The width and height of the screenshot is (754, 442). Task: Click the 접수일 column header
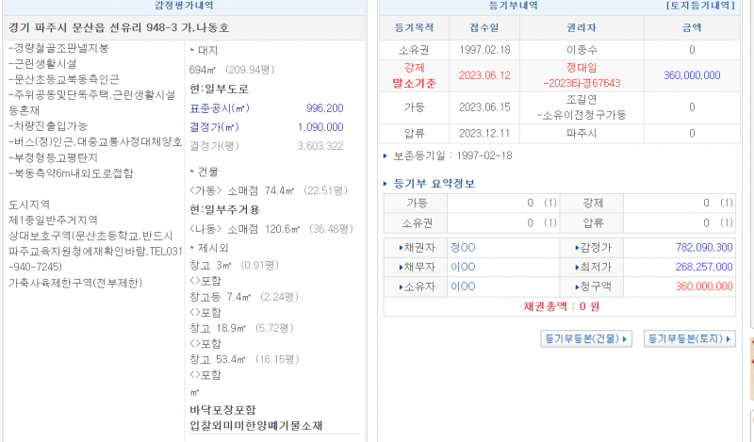point(484,28)
